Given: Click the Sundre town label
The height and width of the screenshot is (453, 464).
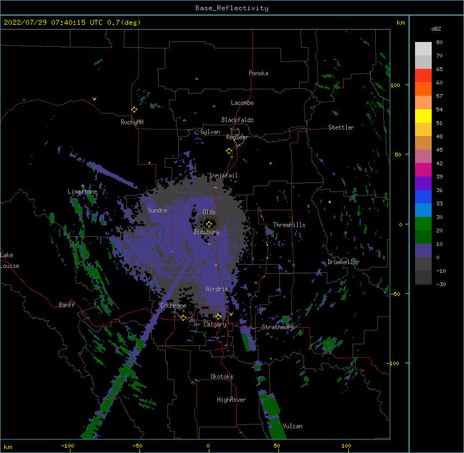Looking at the screenshot, I should coord(157,210).
